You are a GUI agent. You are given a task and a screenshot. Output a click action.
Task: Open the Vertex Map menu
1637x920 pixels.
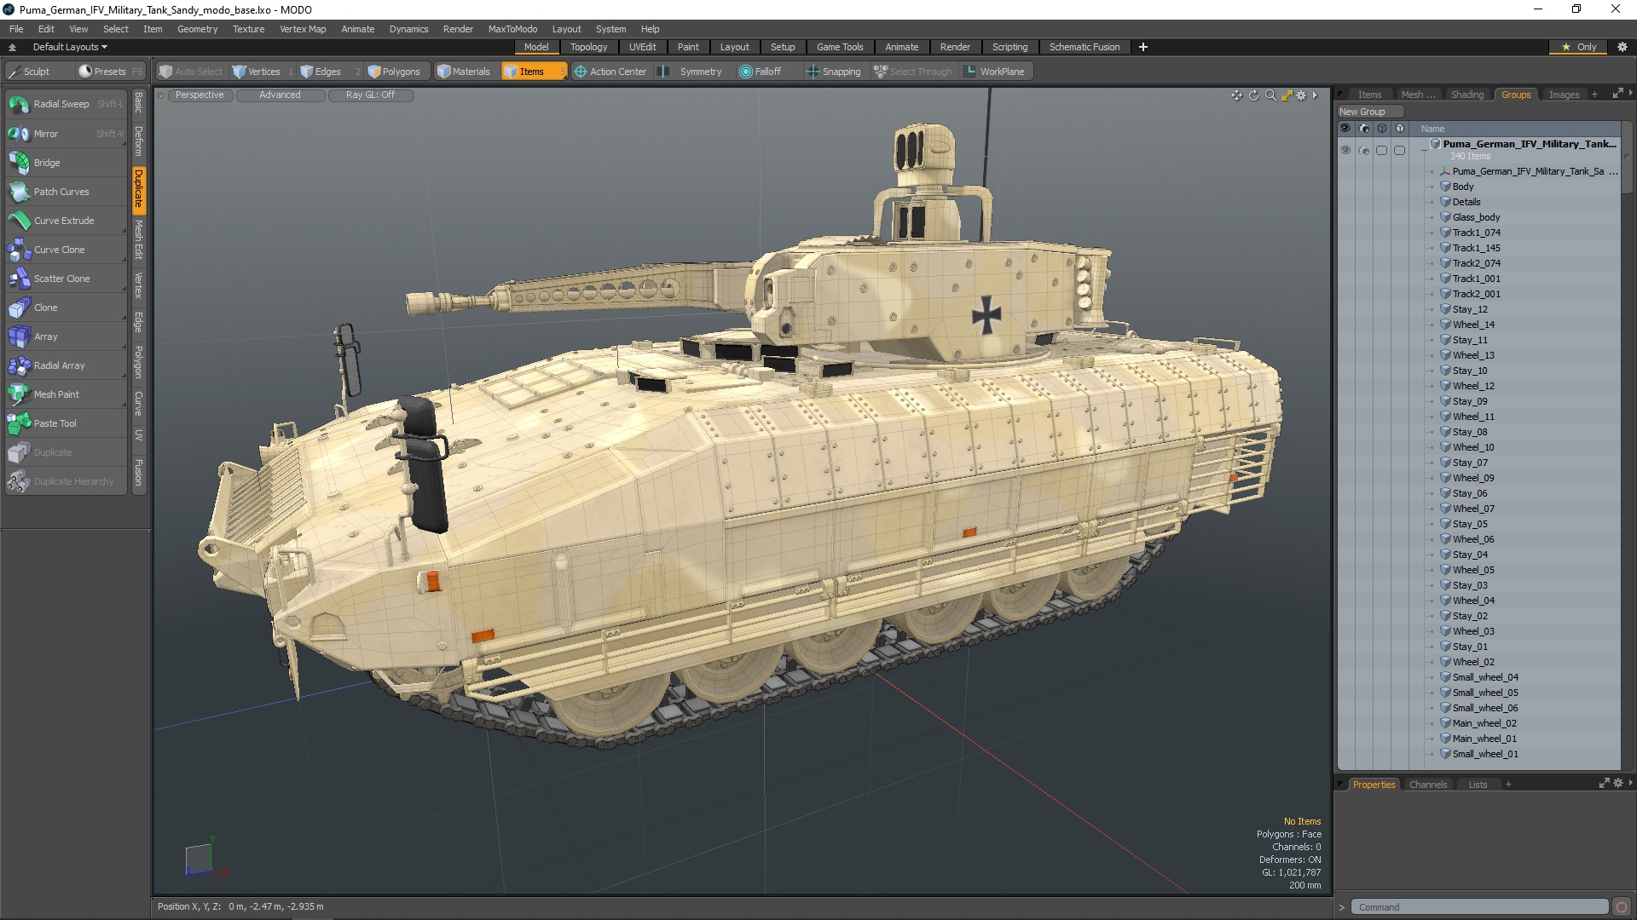(303, 29)
